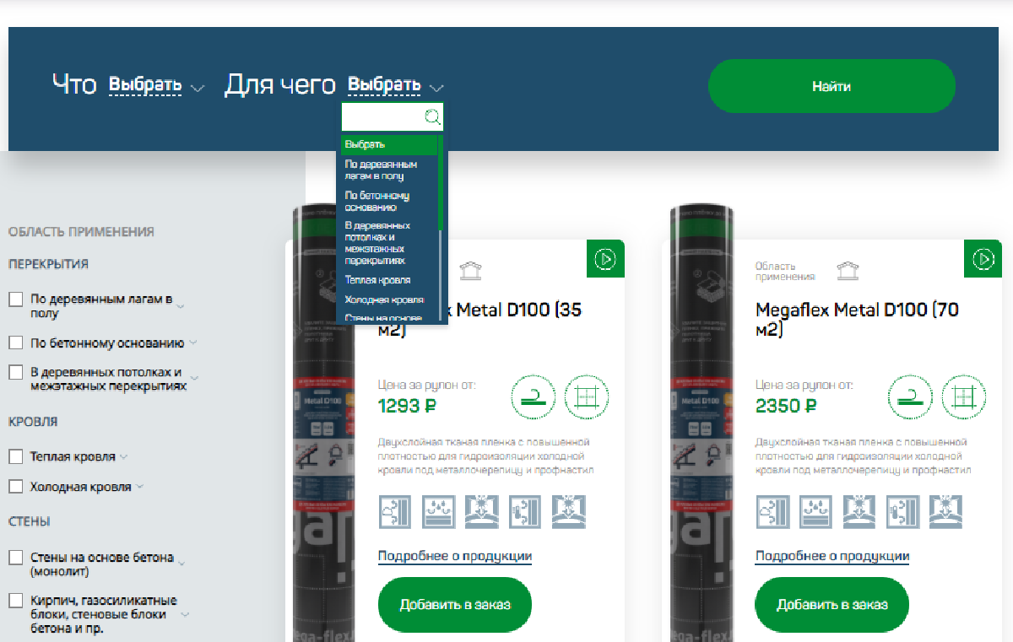This screenshot has height=642, width=1013.
Task: Enable the 'Теплая кровля' sidebar checkbox
Action: 16,456
